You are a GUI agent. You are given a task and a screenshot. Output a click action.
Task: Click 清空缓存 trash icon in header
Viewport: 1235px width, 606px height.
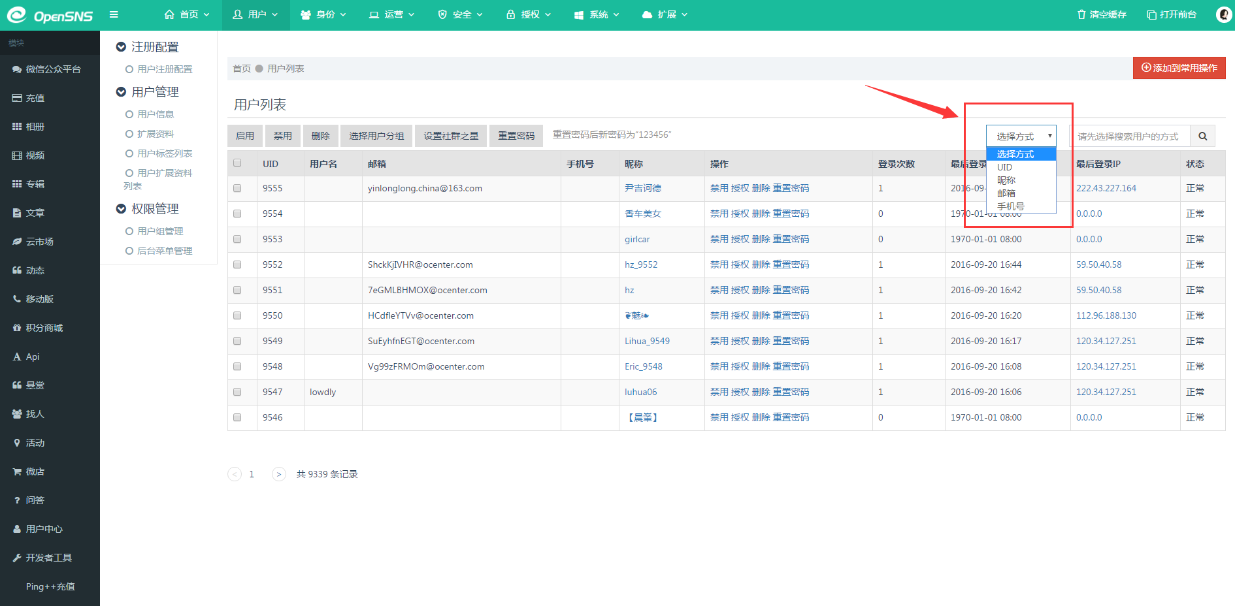tap(1081, 14)
